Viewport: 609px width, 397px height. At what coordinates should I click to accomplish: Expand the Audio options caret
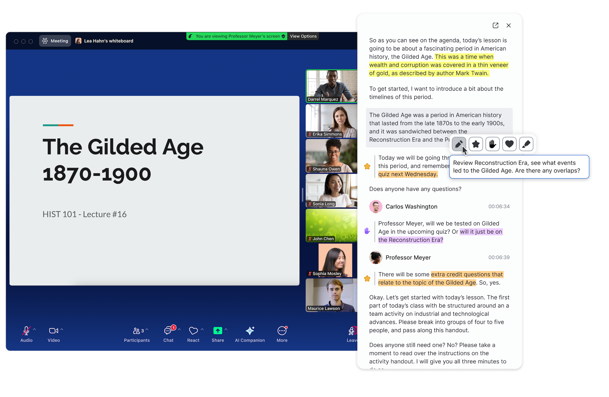pos(34,329)
